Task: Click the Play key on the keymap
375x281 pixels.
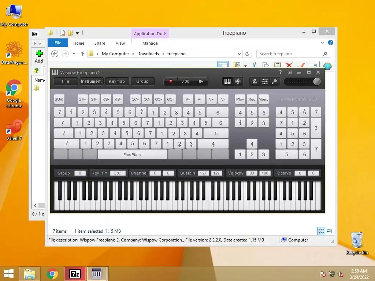Action: 240,100
